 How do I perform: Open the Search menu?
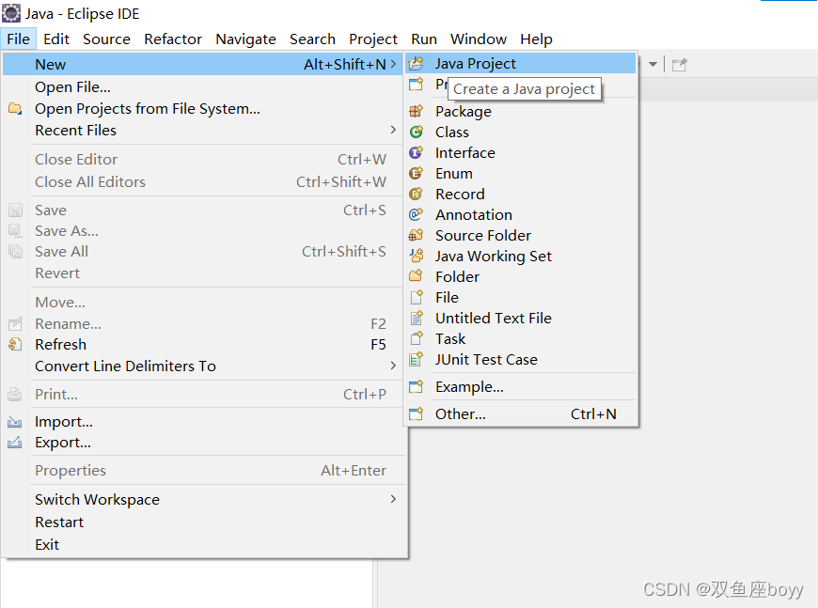(312, 39)
